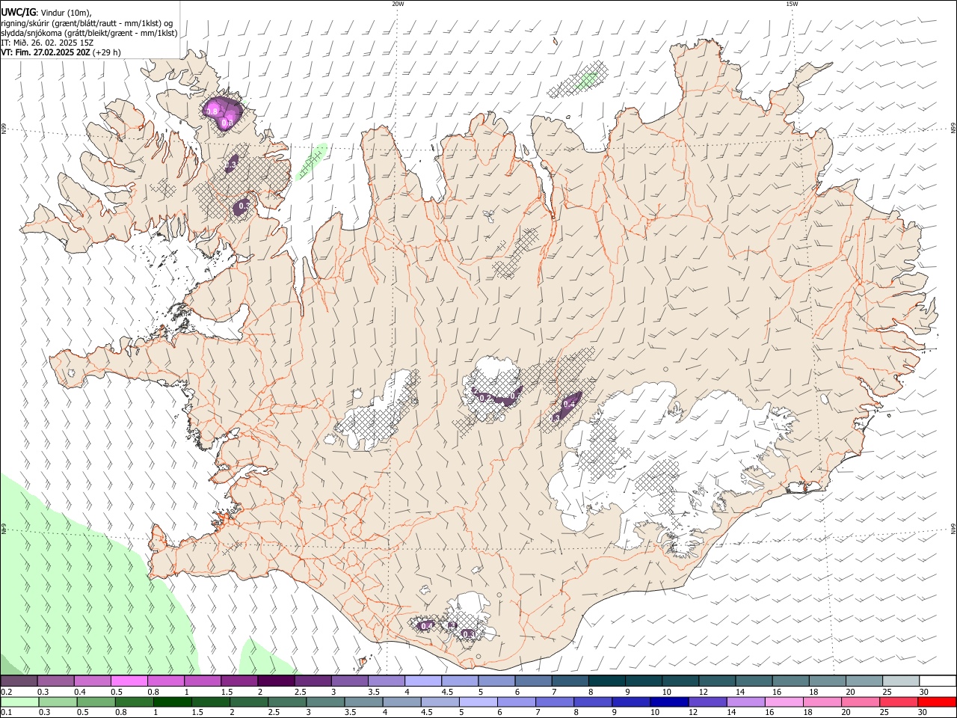This screenshot has height=718, width=957.
Task: Select the pale green bottom-row swatch labeled 0.1
Action: click(x=19, y=702)
